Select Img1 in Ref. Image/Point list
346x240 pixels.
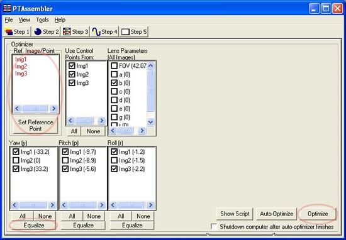pyautogui.click(x=21, y=60)
